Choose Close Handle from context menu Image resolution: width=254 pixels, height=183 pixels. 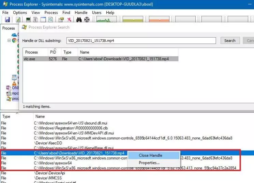point(154,155)
